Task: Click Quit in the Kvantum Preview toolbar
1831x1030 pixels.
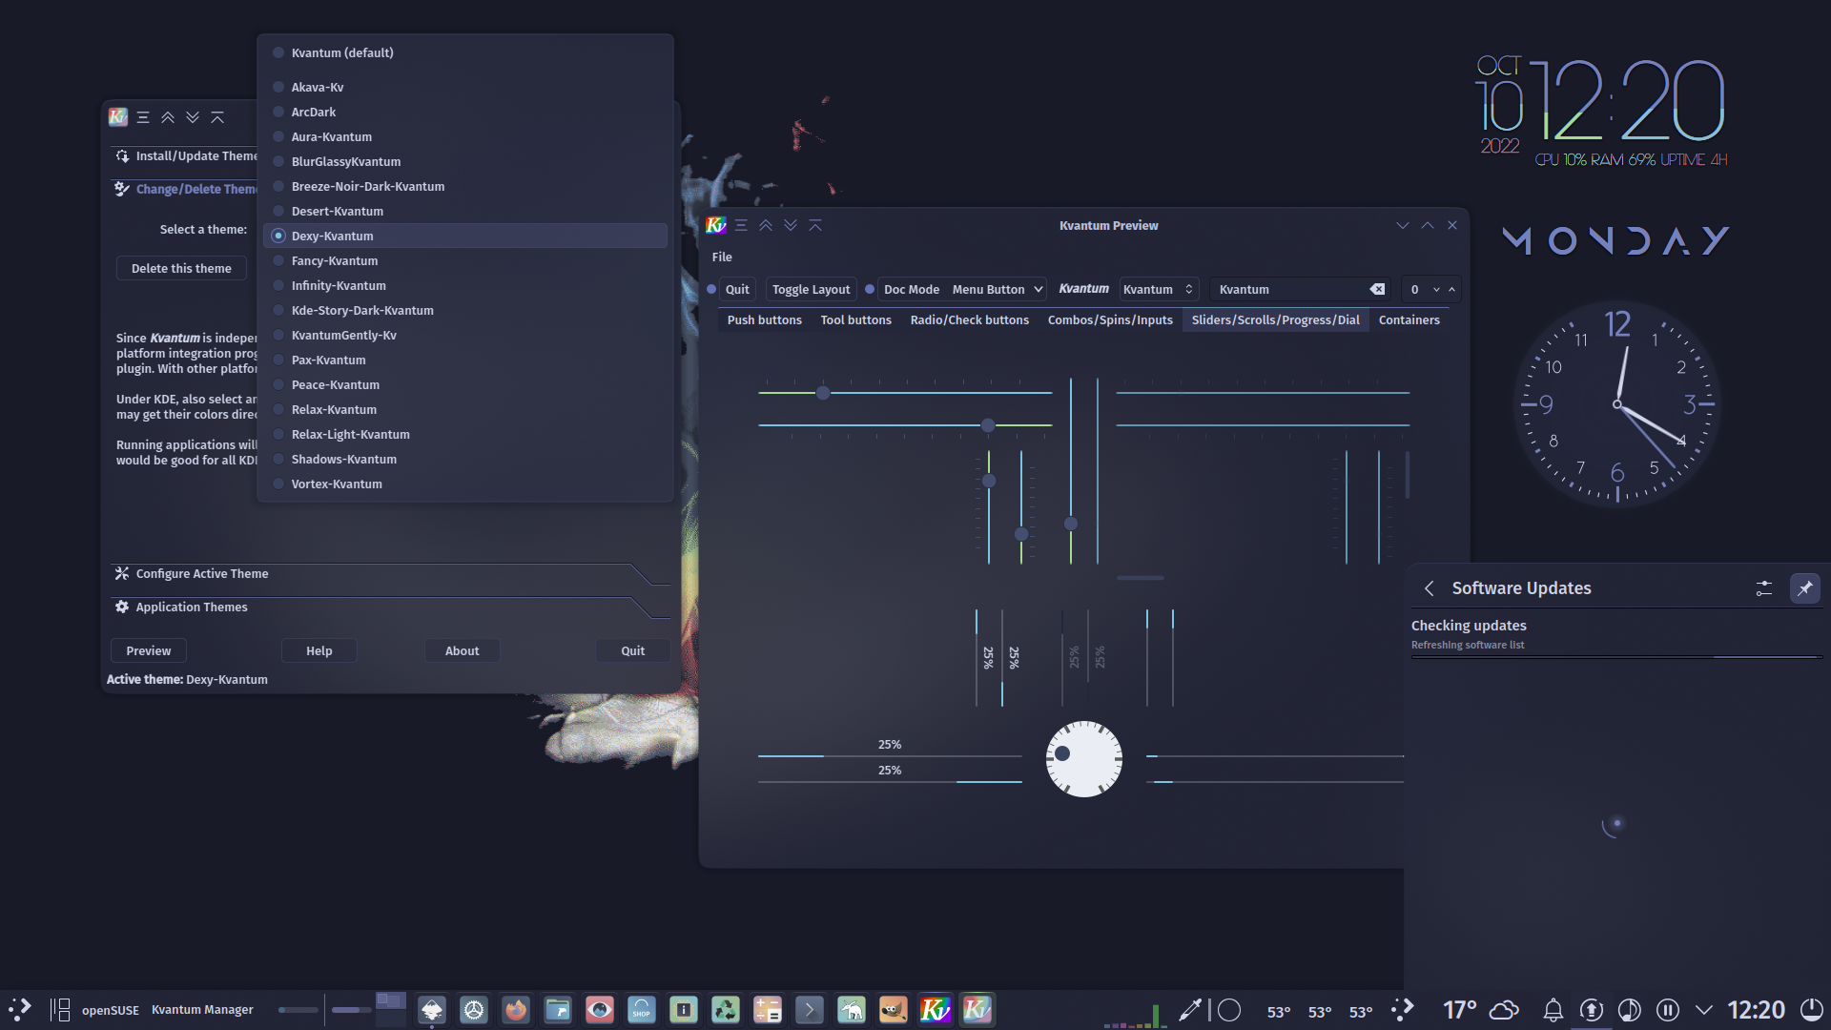Action: 737,289
